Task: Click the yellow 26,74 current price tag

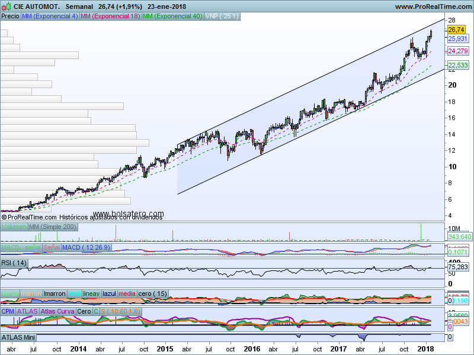Action: coord(455,30)
